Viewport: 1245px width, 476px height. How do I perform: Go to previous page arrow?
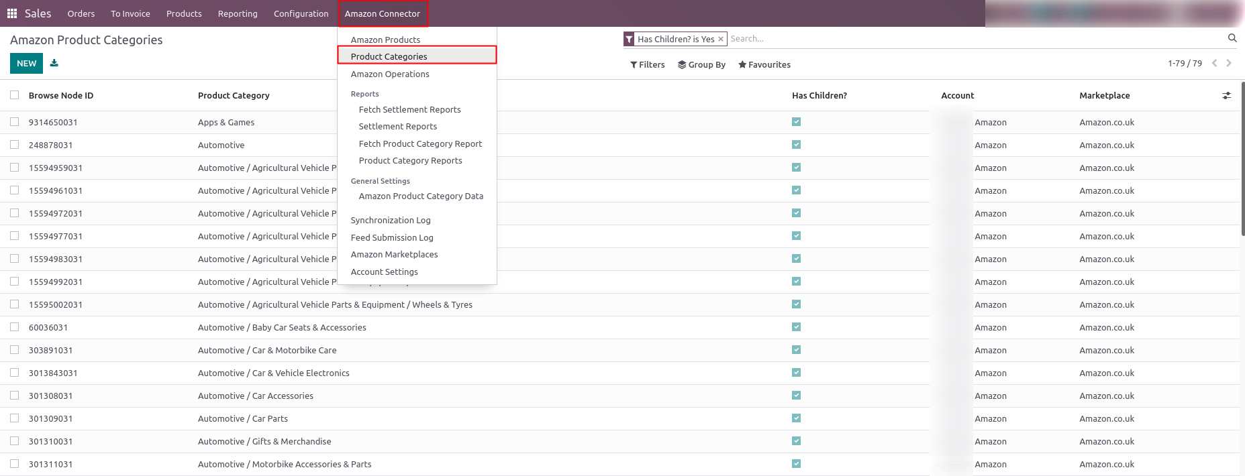coord(1214,63)
